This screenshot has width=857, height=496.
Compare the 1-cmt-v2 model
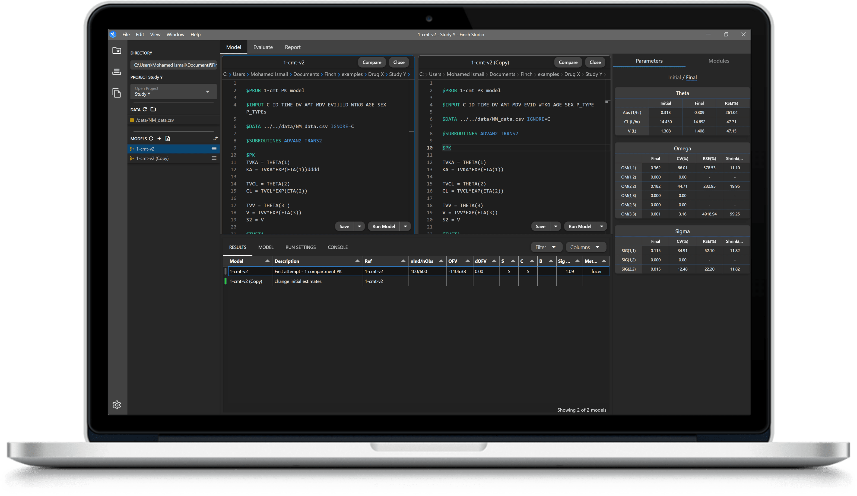coord(372,62)
